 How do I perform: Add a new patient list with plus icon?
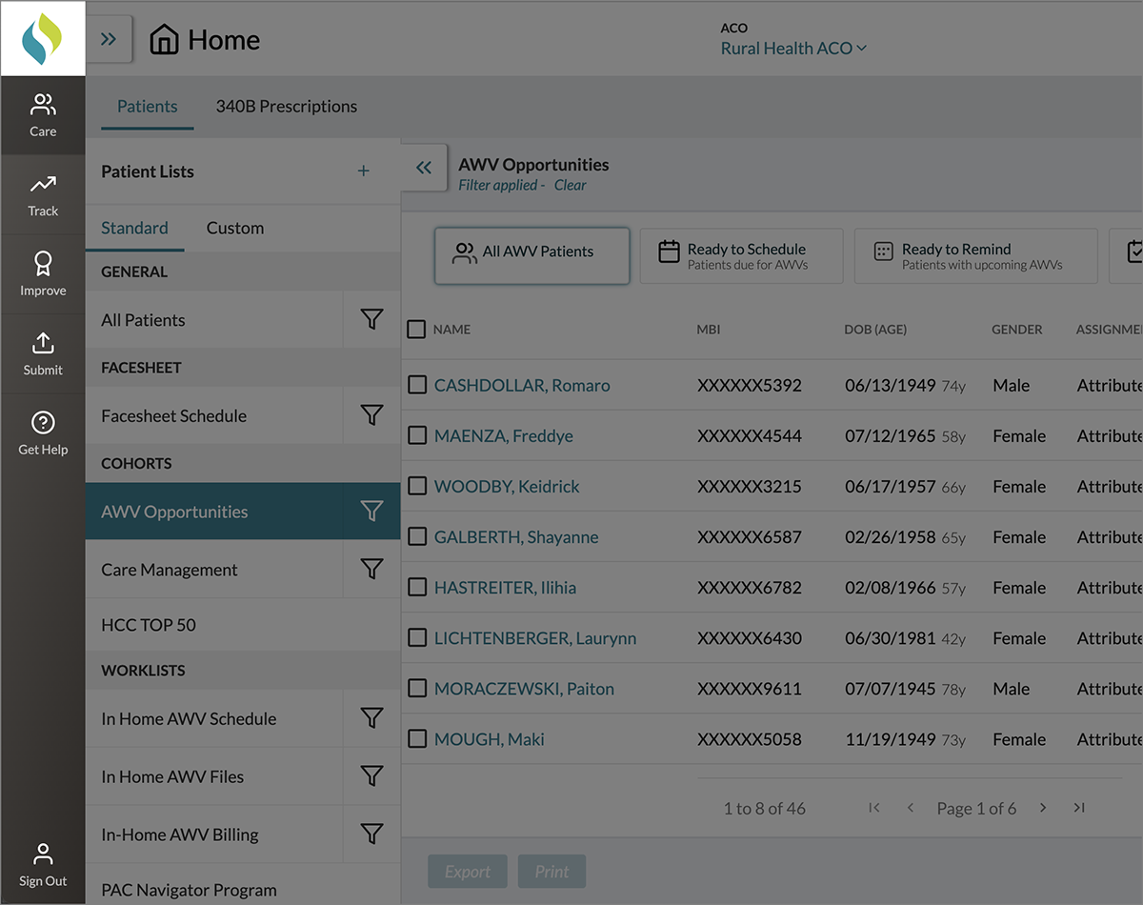tap(363, 171)
